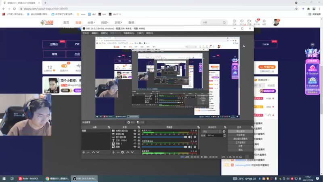Move source up in Sources toolbar
The height and width of the screenshot is (182, 323).
point(128,152)
